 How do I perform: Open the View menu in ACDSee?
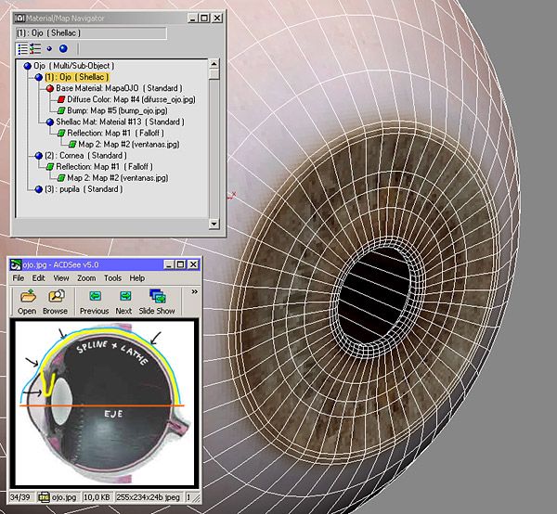(x=61, y=278)
